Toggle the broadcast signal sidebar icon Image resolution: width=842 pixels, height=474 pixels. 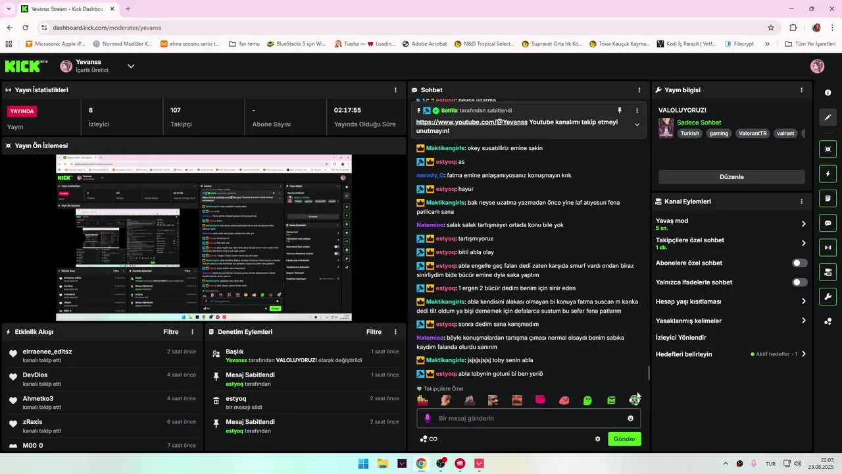tap(828, 248)
